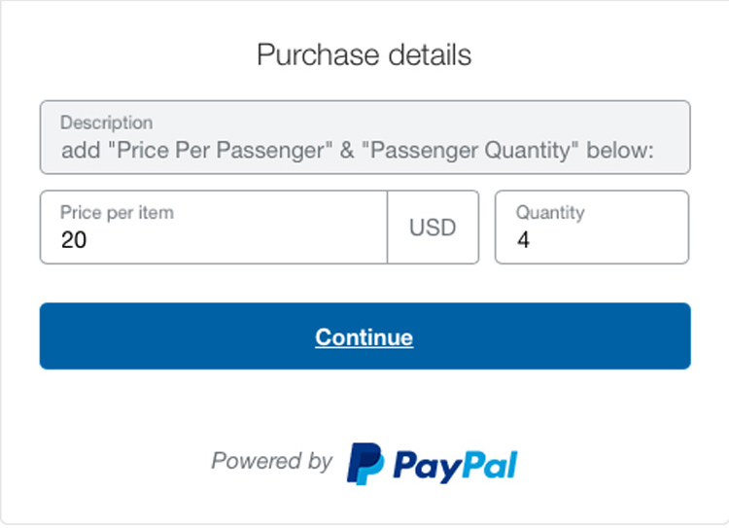The image size is (729, 528).
Task: Click the quantity value 4
Action: coord(524,240)
